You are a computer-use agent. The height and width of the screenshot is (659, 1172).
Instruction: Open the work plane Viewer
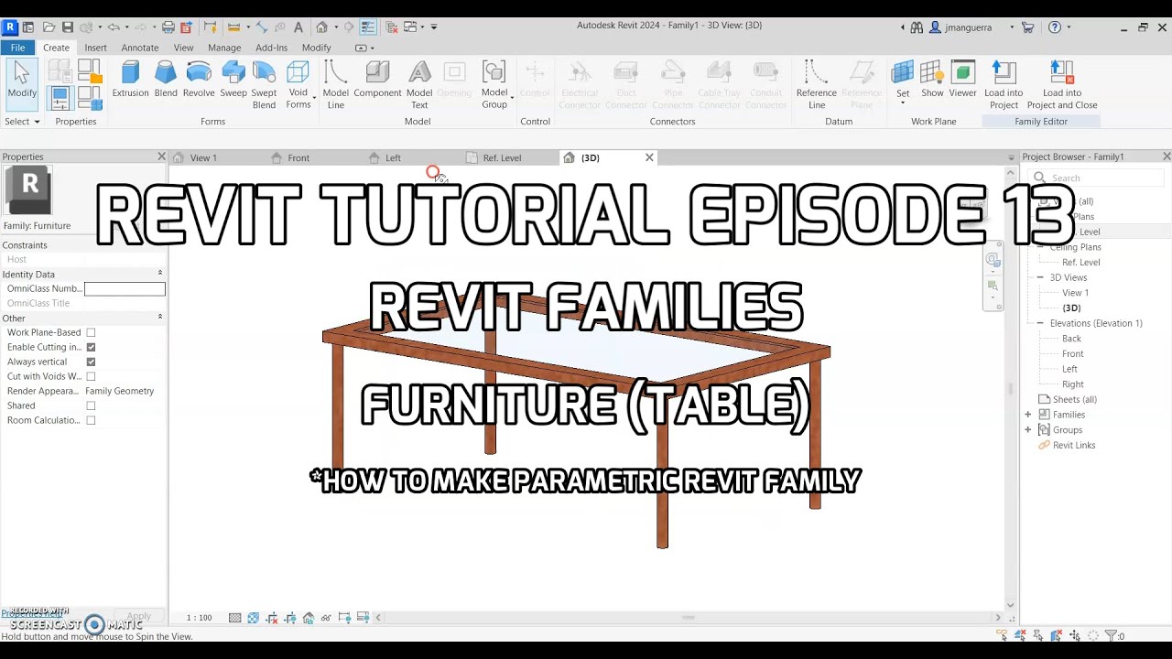[962, 79]
